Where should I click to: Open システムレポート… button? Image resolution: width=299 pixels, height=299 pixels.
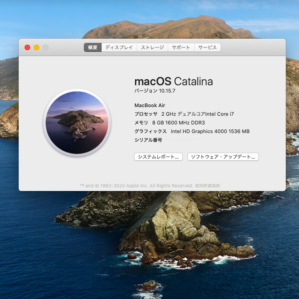158,157
